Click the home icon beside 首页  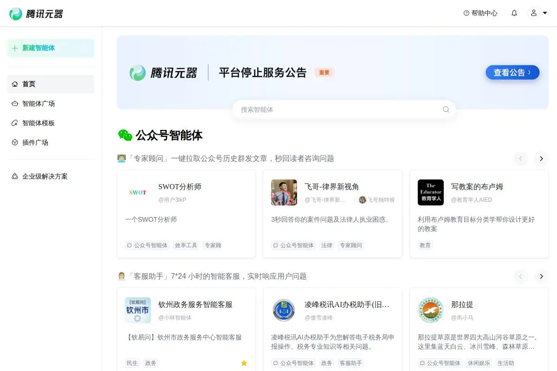point(15,84)
